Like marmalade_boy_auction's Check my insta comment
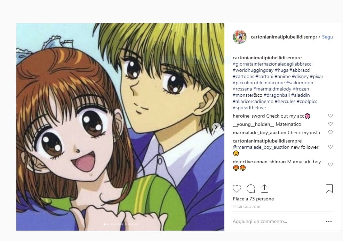This screenshot has height=241, width=343. click(x=330, y=132)
